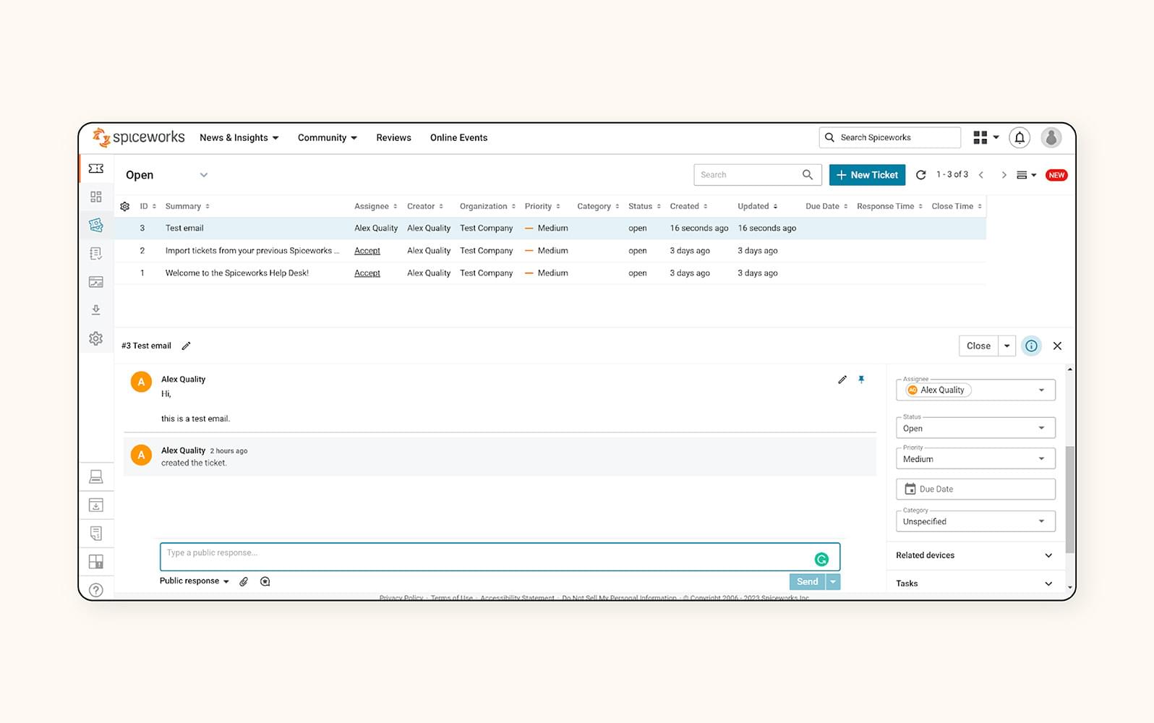Open the tickets icon in sidebar
Screen dimensions: 1154x723
(96, 168)
